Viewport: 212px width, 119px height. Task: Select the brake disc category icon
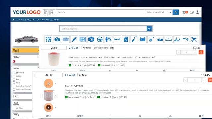91,39
